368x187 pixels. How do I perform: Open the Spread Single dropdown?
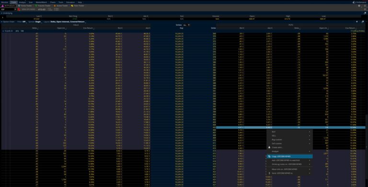click(35, 22)
